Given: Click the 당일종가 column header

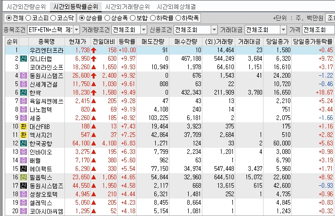Looking at the screenshot, I should point(277,41).
